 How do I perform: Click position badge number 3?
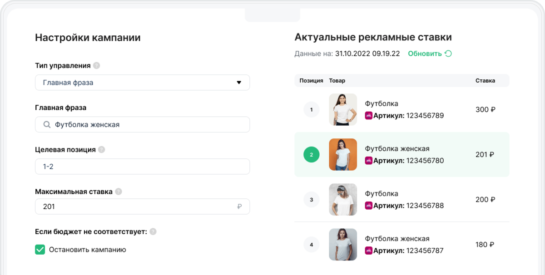[312, 200]
